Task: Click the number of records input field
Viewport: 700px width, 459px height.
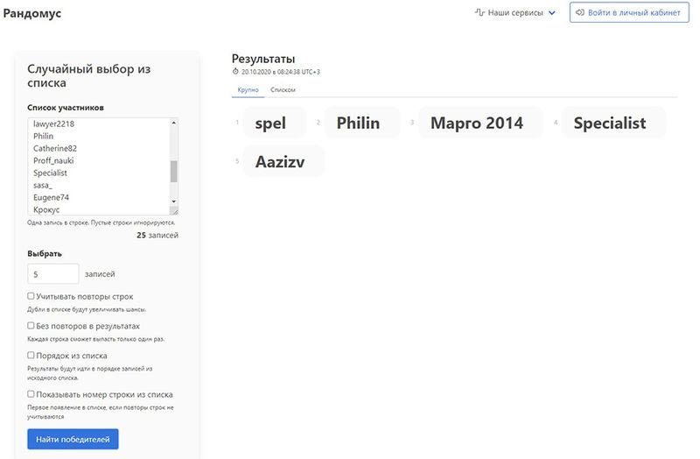Action: point(53,274)
